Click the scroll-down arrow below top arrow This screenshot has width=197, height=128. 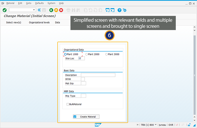194,30
